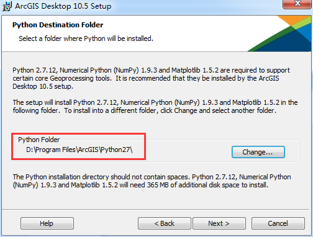Go to previous step with < Back

click(x=165, y=223)
